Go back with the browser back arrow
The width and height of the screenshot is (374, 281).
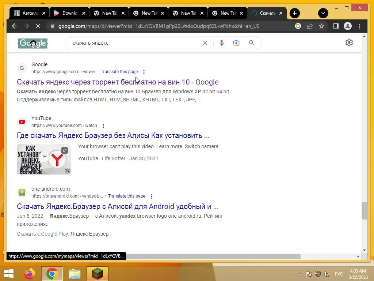coord(15,26)
